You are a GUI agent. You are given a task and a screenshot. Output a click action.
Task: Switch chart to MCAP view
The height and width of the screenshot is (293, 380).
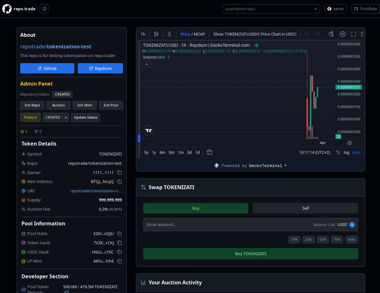[199, 34]
